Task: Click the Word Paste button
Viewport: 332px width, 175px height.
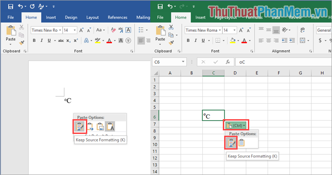Action: tap(11, 35)
